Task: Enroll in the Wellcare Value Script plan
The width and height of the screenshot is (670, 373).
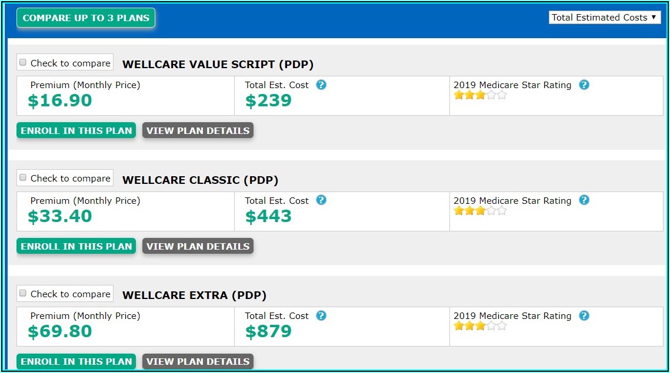Action: pyautogui.click(x=76, y=130)
